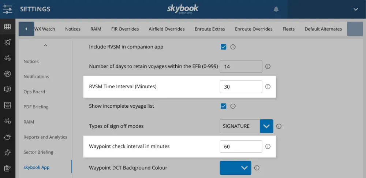Toggle Include RVSM in companion app checkbox
The width and height of the screenshot is (366, 178).
click(223, 47)
